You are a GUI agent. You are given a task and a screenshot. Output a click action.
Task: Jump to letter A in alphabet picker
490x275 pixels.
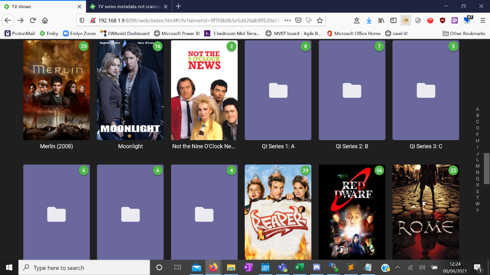[477, 109]
